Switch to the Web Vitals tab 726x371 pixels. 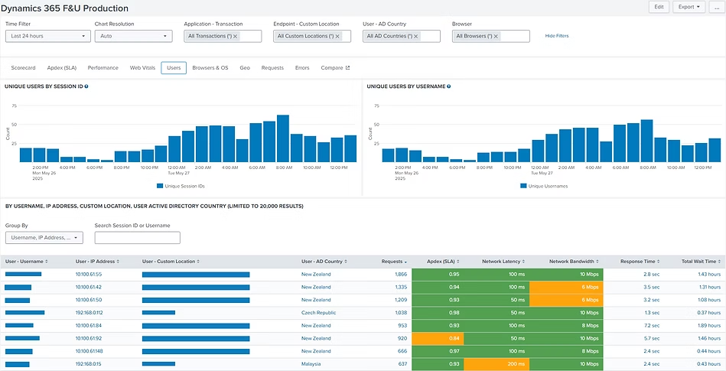[x=142, y=67]
